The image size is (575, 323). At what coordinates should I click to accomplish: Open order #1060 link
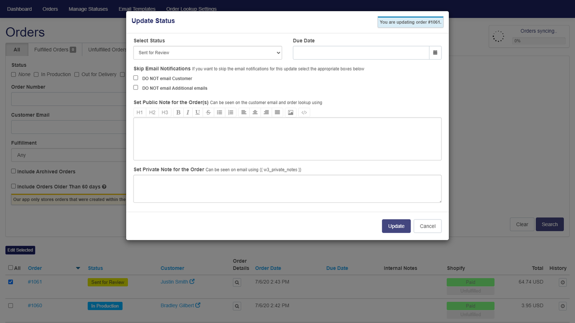(35, 306)
